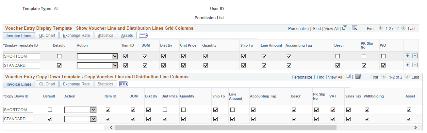Add row after SHORTCOM display template
The image size is (427, 133).
407,56
